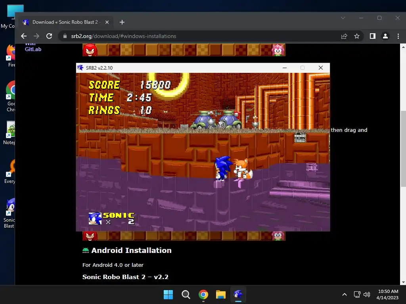Click the RINGS counter 10

(146, 110)
